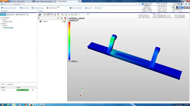
Task: Click the angle measurement triangle toolbar icon
Action: point(55,15)
